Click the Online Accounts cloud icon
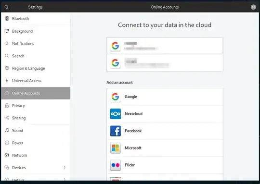 tap(7, 93)
